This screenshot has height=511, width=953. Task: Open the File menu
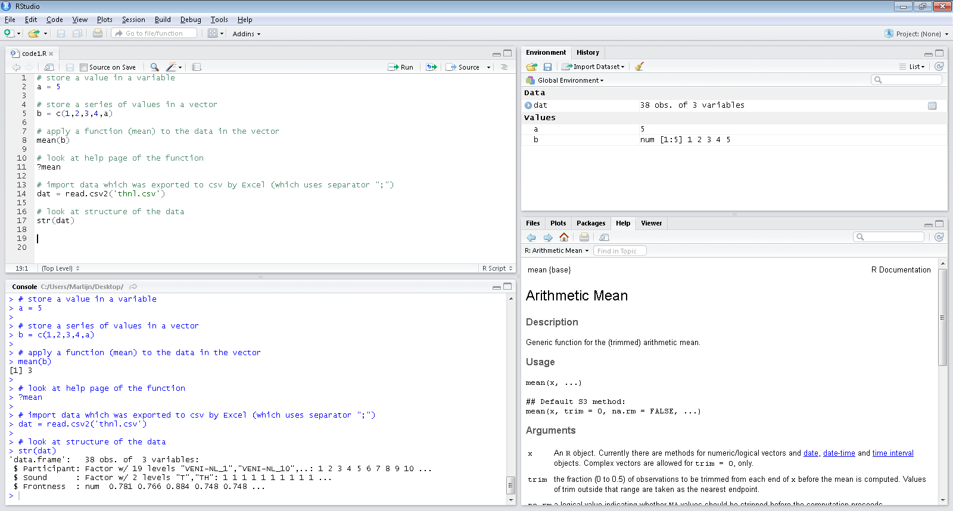[x=10, y=20]
